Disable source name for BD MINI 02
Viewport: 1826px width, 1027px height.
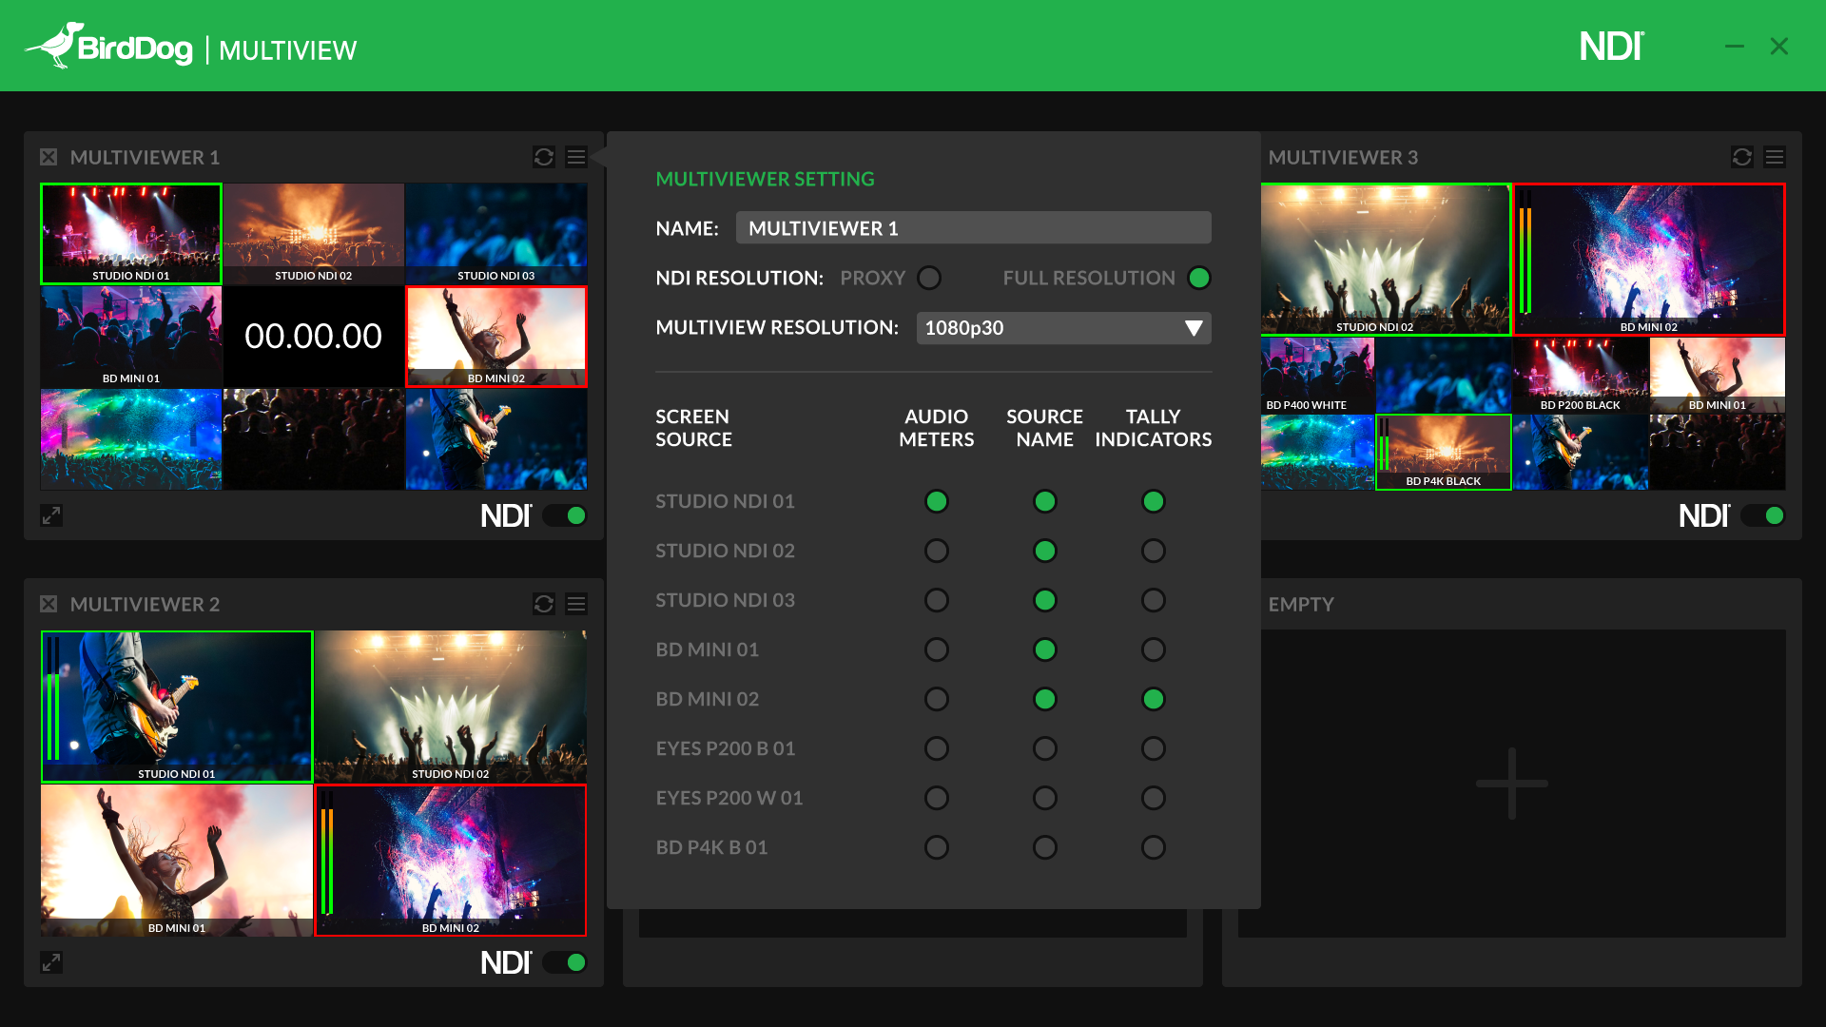coord(1045,699)
